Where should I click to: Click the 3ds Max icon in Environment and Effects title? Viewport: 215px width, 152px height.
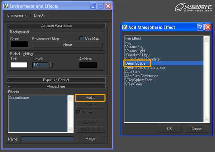6,6
